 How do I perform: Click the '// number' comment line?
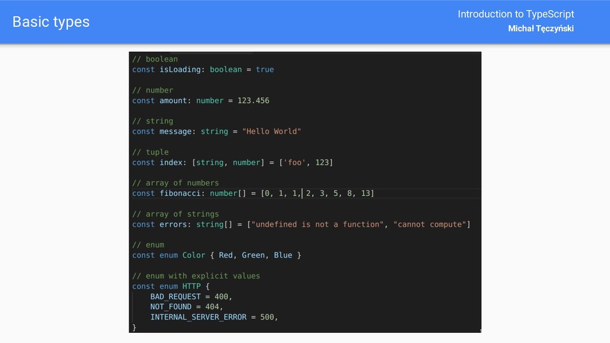[152, 91]
